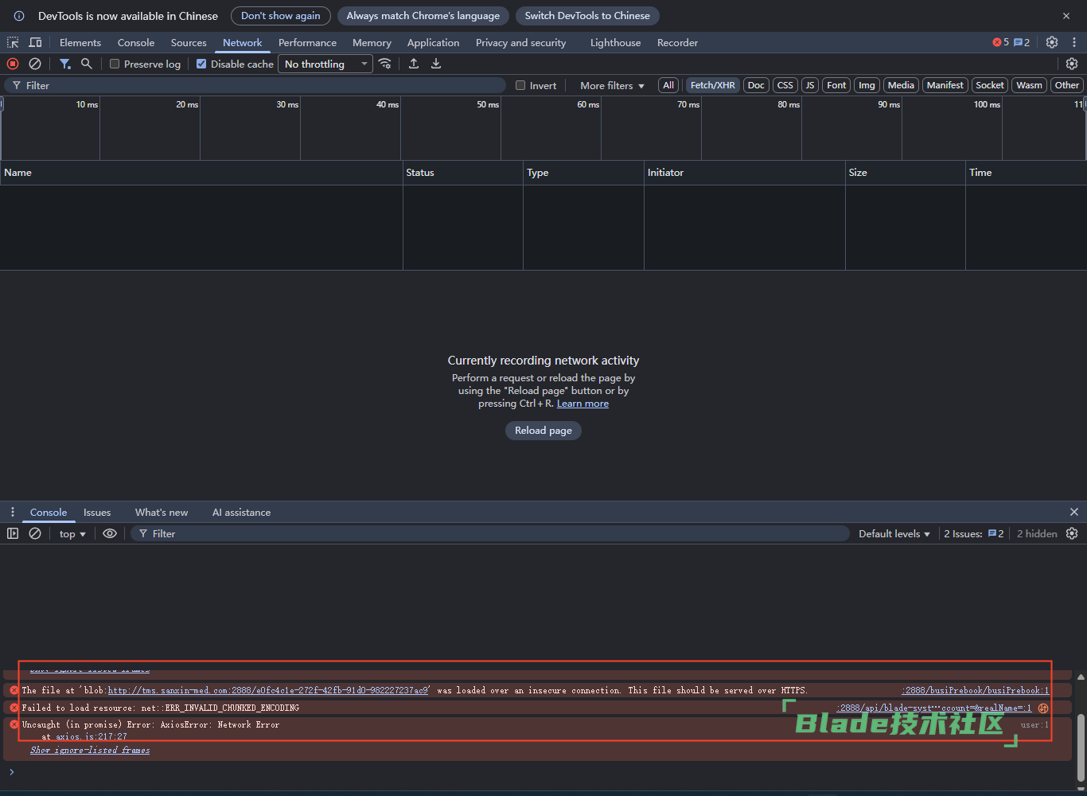This screenshot has width=1087, height=796.
Task: Click the Reload page button
Action: (x=543, y=431)
